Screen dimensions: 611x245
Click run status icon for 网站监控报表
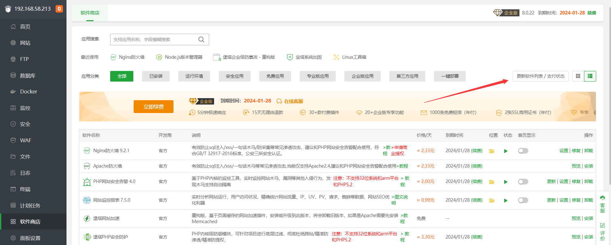pos(506,200)
